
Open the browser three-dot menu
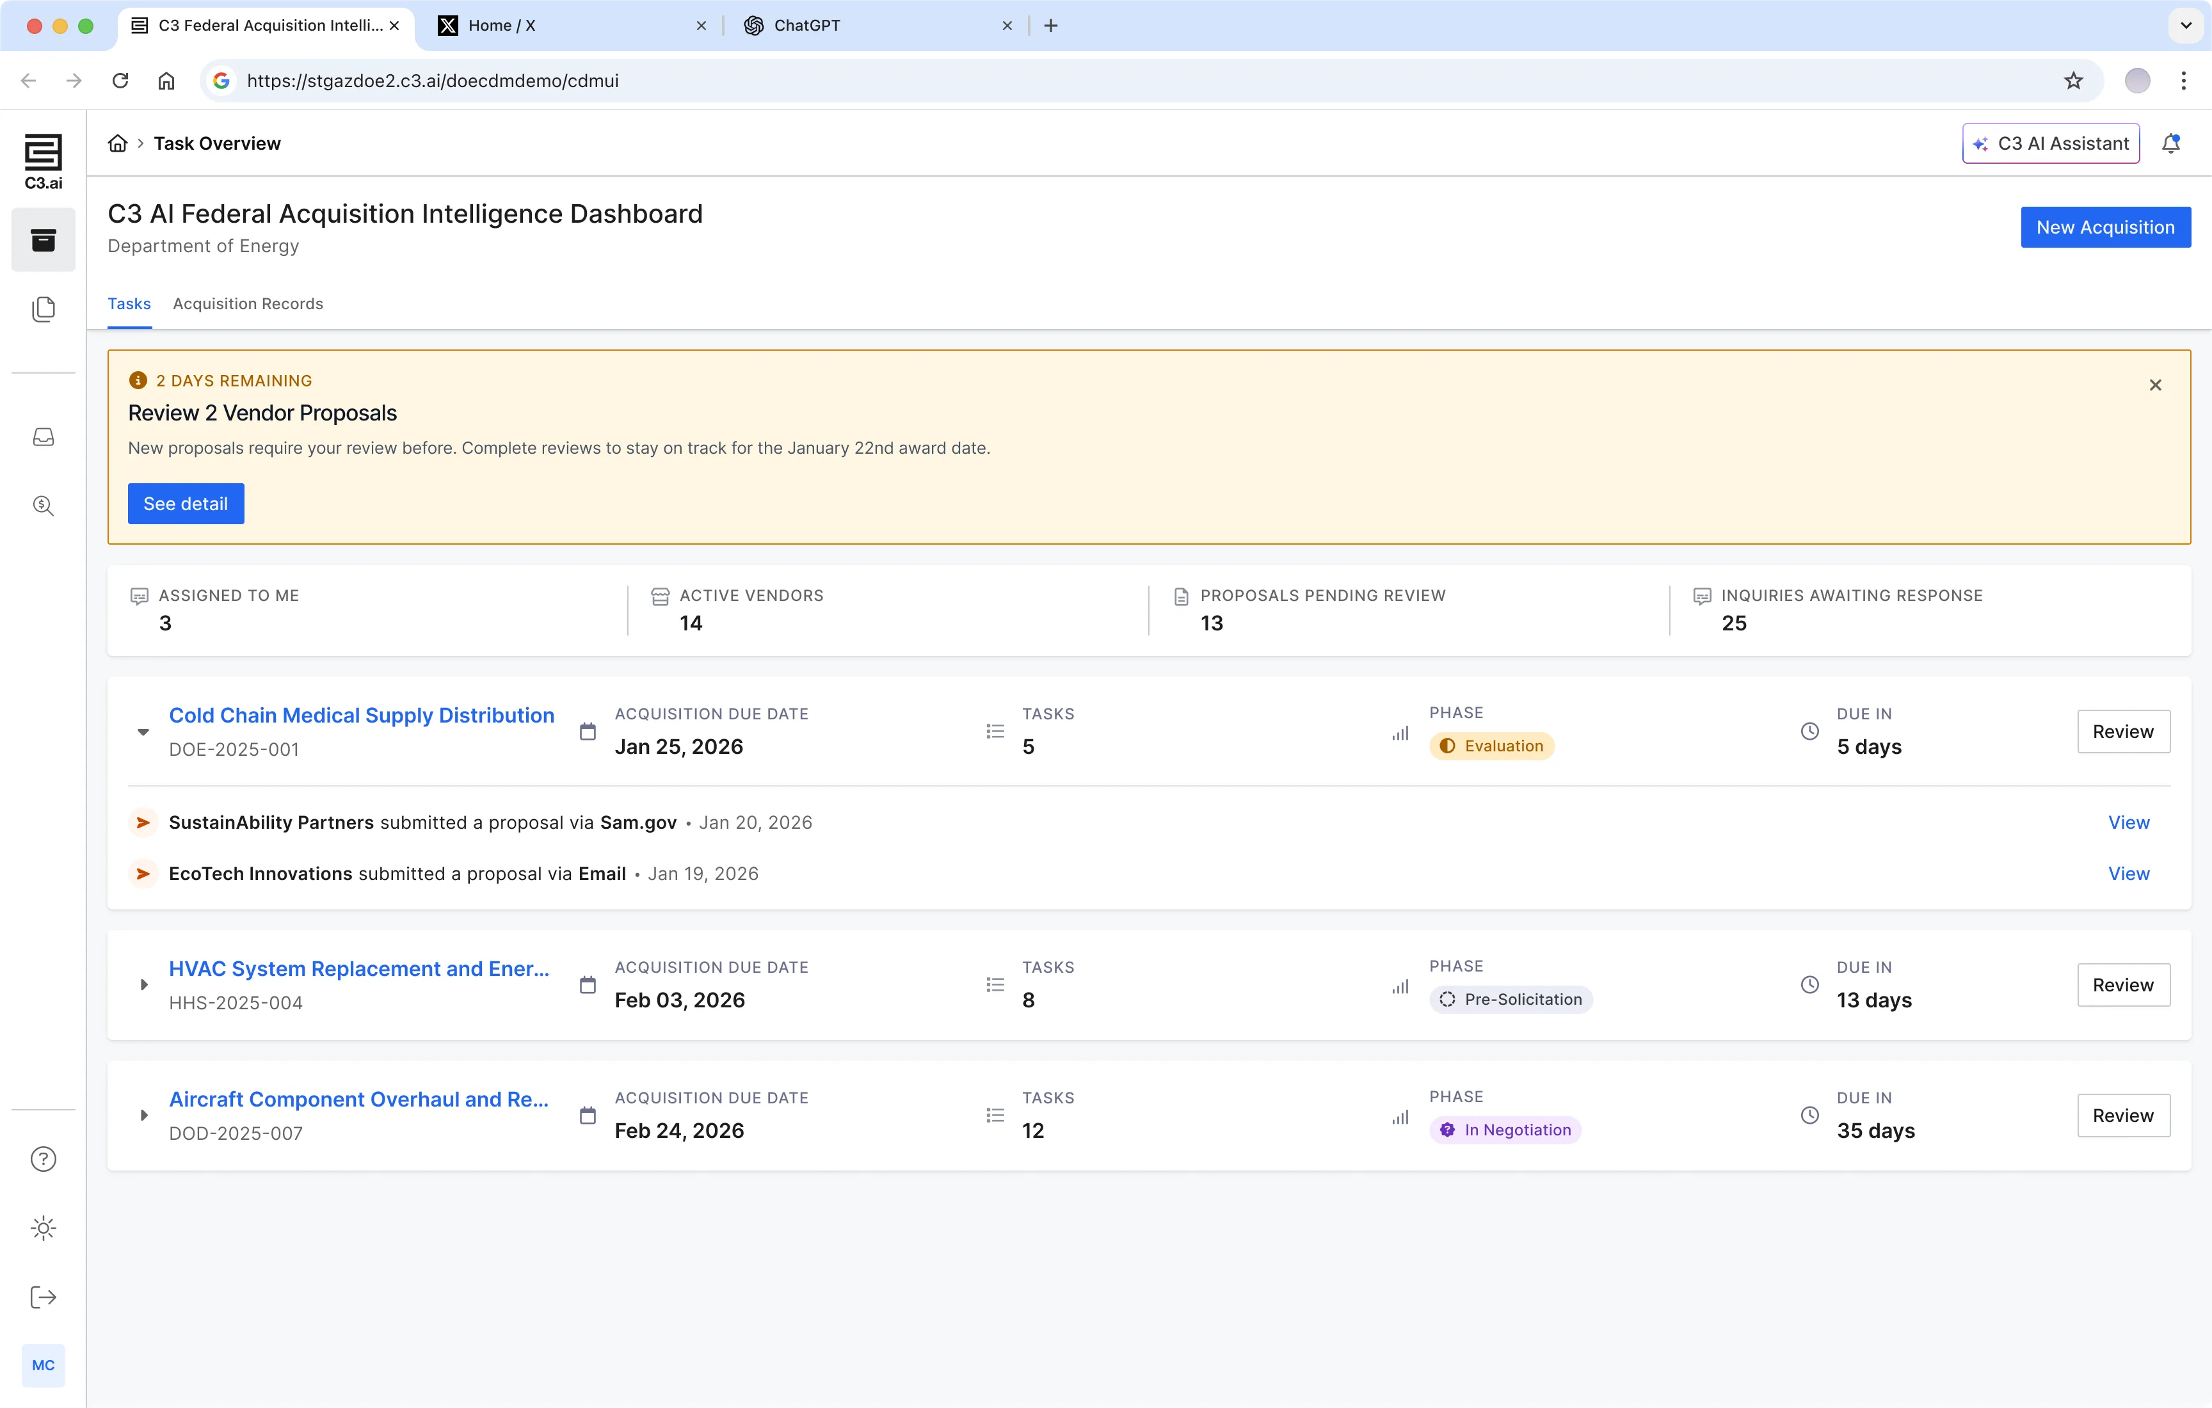(x=2184, y=81)
